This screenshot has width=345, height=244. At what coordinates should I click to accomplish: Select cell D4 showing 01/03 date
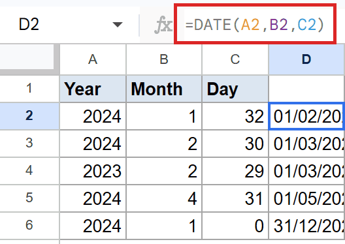pos(306,171)
